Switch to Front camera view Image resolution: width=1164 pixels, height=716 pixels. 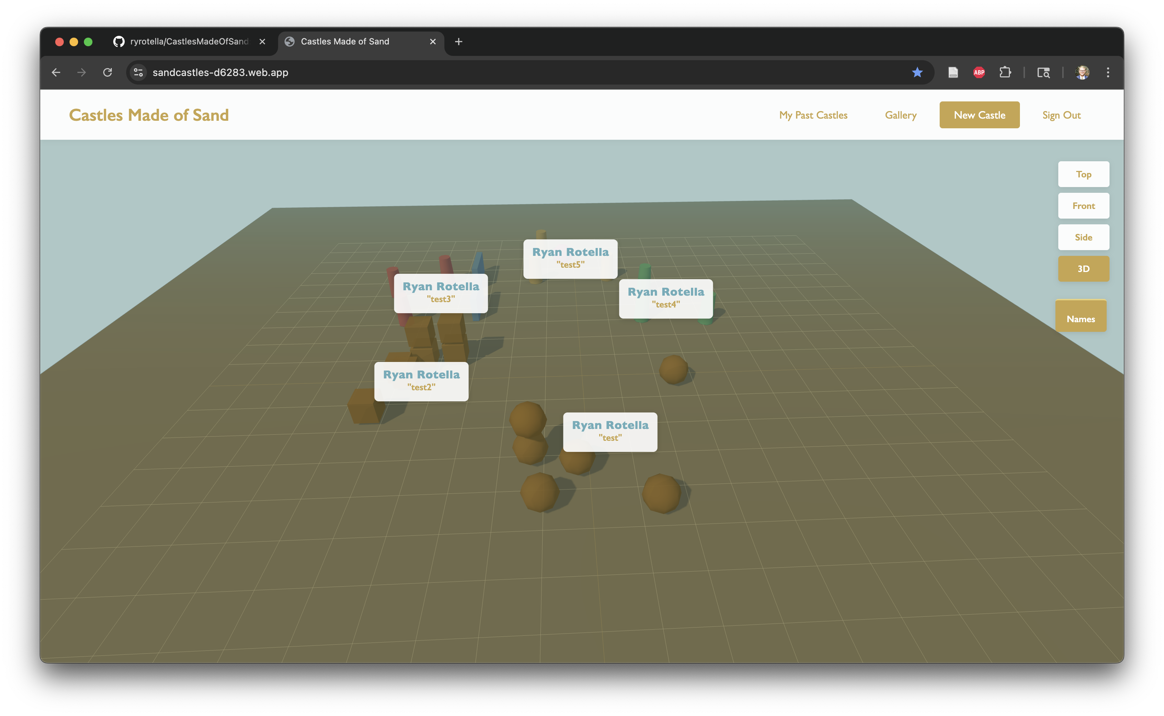pos(1083,206)
